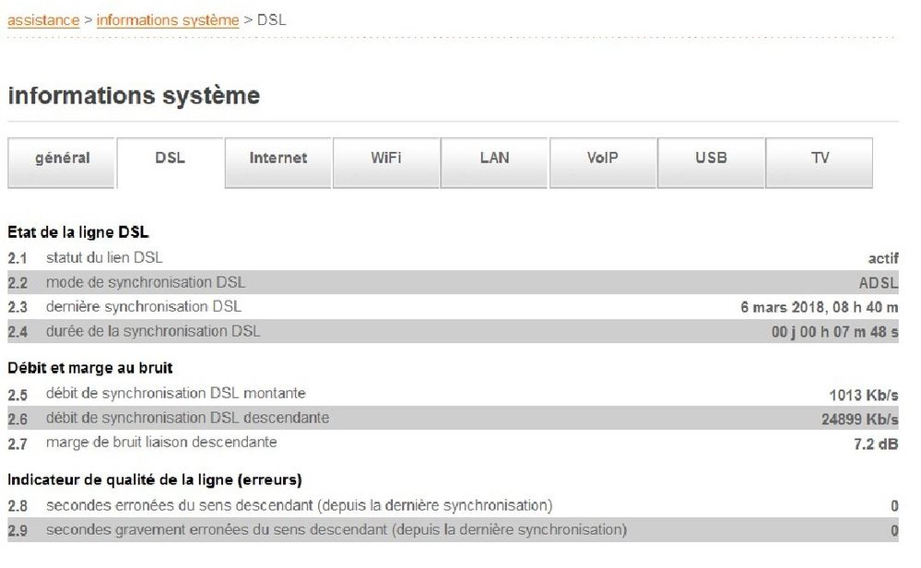Select the durée de la synchronisation value
Viewport: 921px width, 568px height.
point(834,331)
